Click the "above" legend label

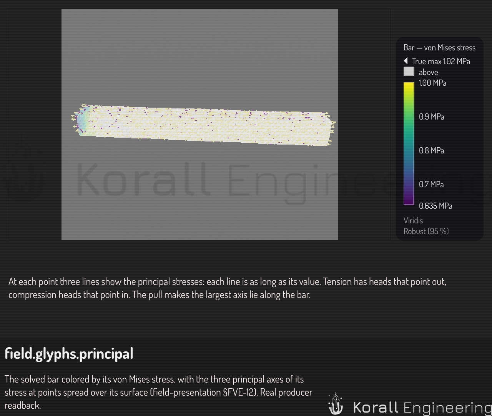click(428, 72)
